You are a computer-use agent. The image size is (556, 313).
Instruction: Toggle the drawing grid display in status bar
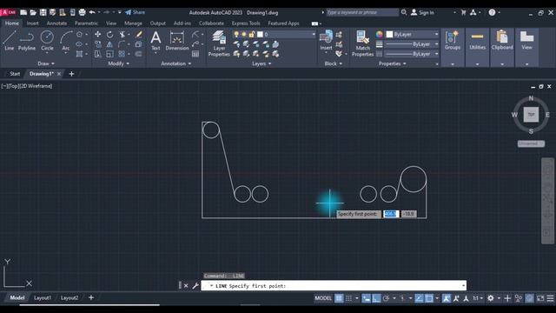339,298
